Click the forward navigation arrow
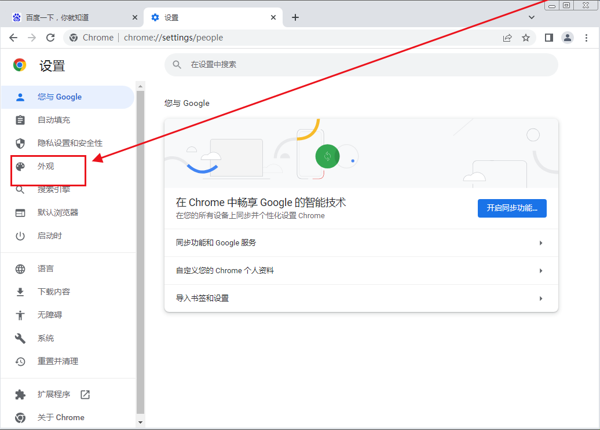The height and width of the screenshot is (430, 600). [32, 38]
